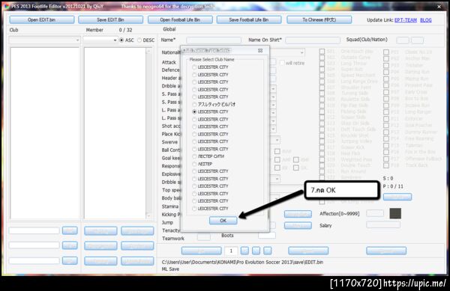Click the "Squad(Club/Nation)" label

[367, 40]
